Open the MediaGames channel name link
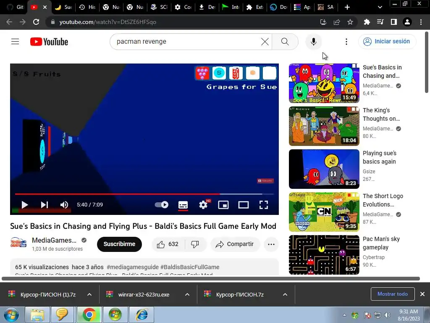 [x=54, y=240]
